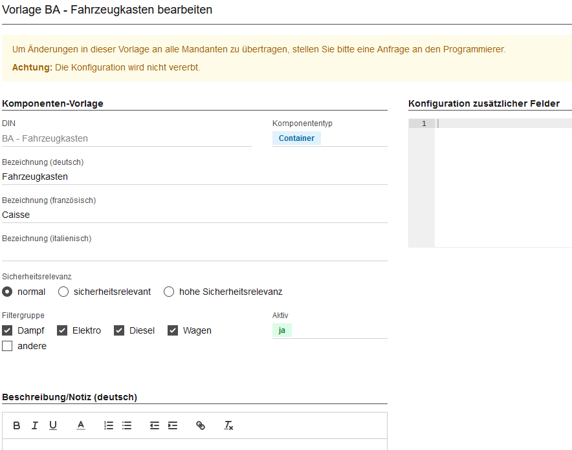
Task: Select the 'normal' safety relevance option
Action: pos(8,292)
